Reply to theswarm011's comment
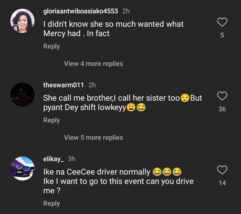The image size is (241, 214). pos(51,120)
